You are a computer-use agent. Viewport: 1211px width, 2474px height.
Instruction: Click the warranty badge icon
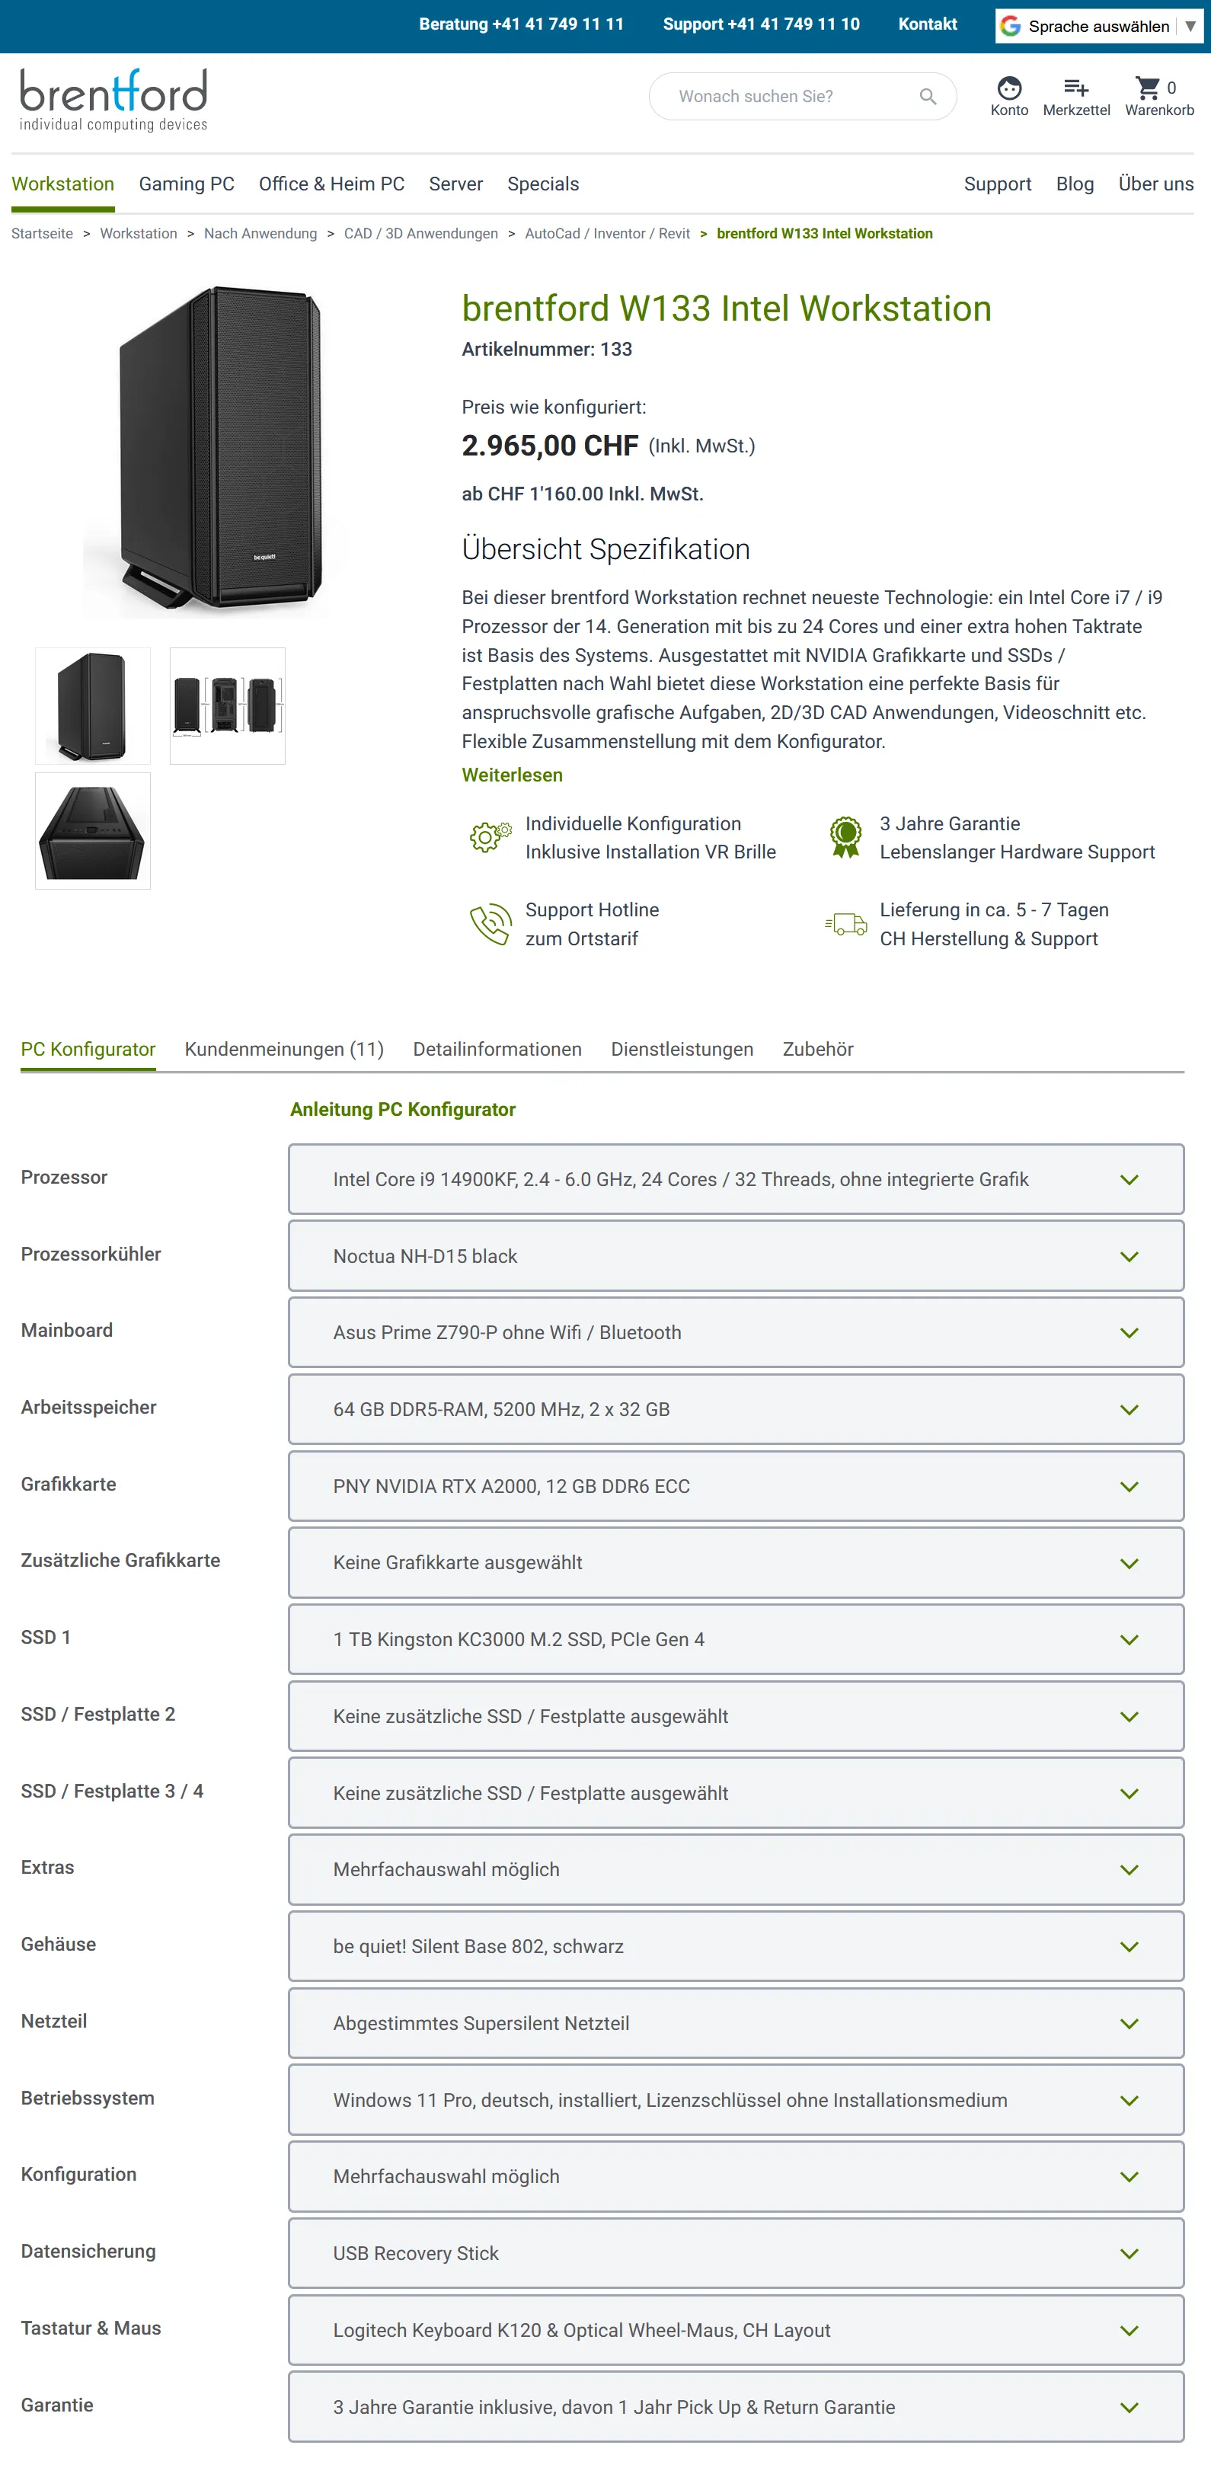[x=845, y=836]
